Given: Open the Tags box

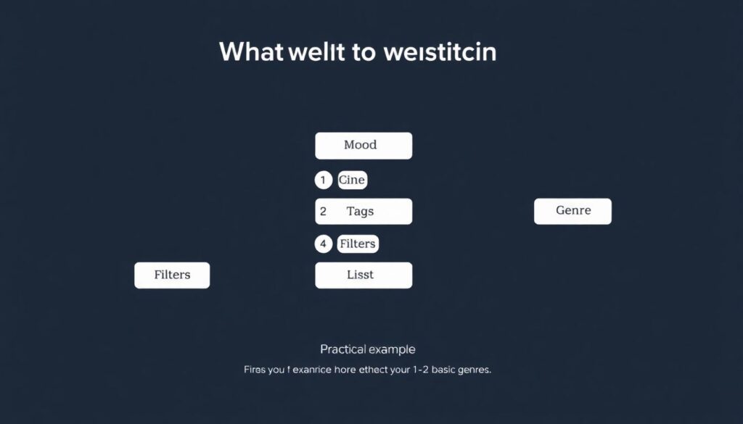Looking at the screenshot, I should (x=364, y=211).
